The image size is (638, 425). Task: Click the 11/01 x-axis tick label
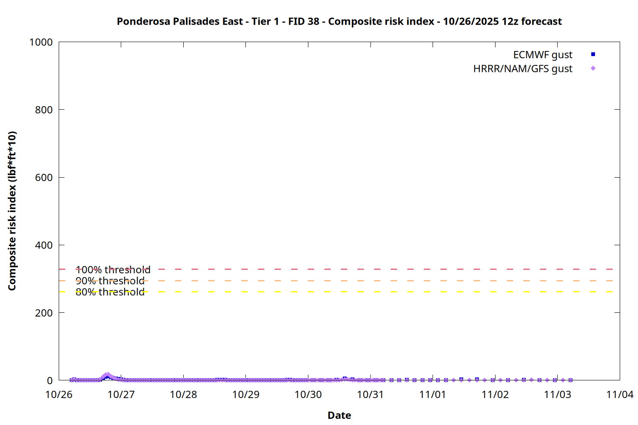[433, 394]
